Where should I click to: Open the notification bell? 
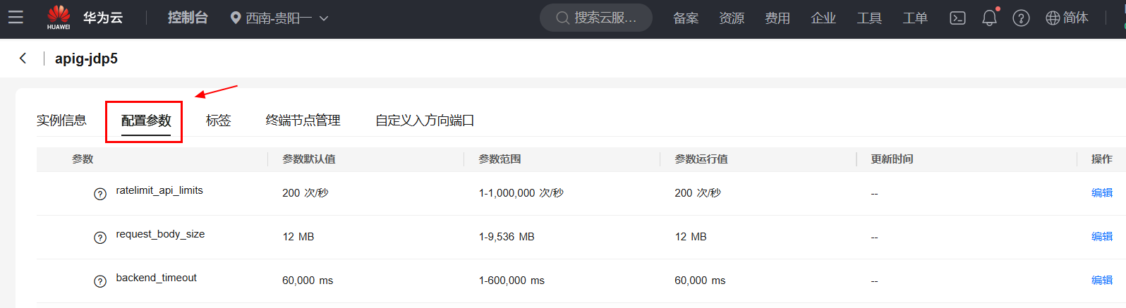tap(989, 18)
